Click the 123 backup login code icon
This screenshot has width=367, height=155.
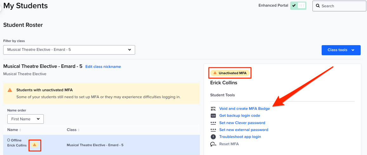click(x=213, y=116)
